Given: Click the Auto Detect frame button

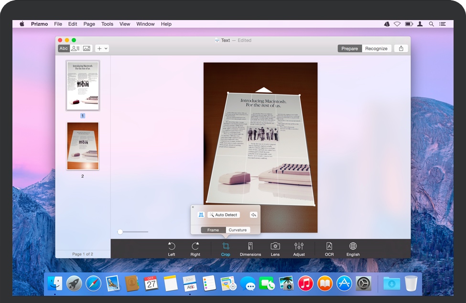Looking at the screenshot, I should 224,215.
